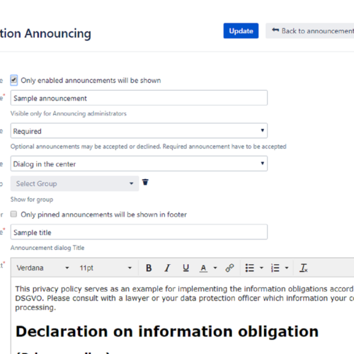Uncheck the enabled announcements checkbox
This screenshot has width=354, height=354.
pos(13,80)
